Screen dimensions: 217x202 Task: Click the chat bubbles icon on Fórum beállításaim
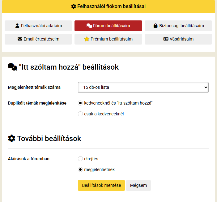(89, 26)
